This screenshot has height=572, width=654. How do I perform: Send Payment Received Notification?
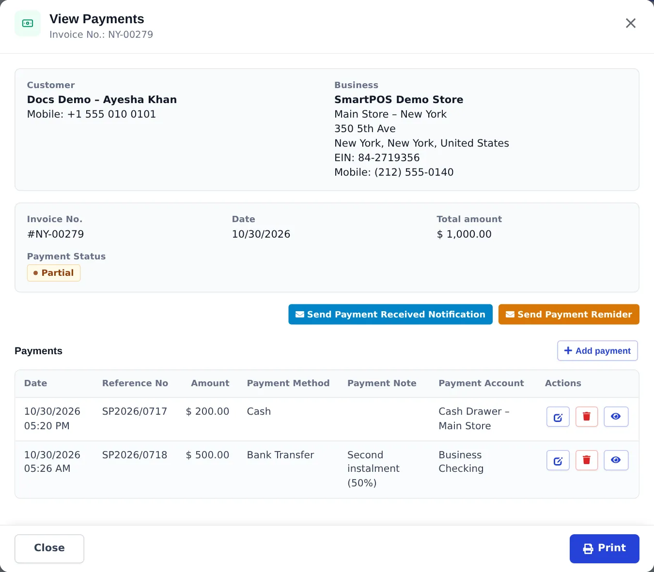pos(390,315)
